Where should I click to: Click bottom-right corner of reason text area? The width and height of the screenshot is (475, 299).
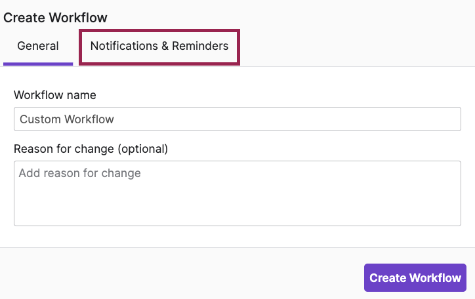[458, 223]
